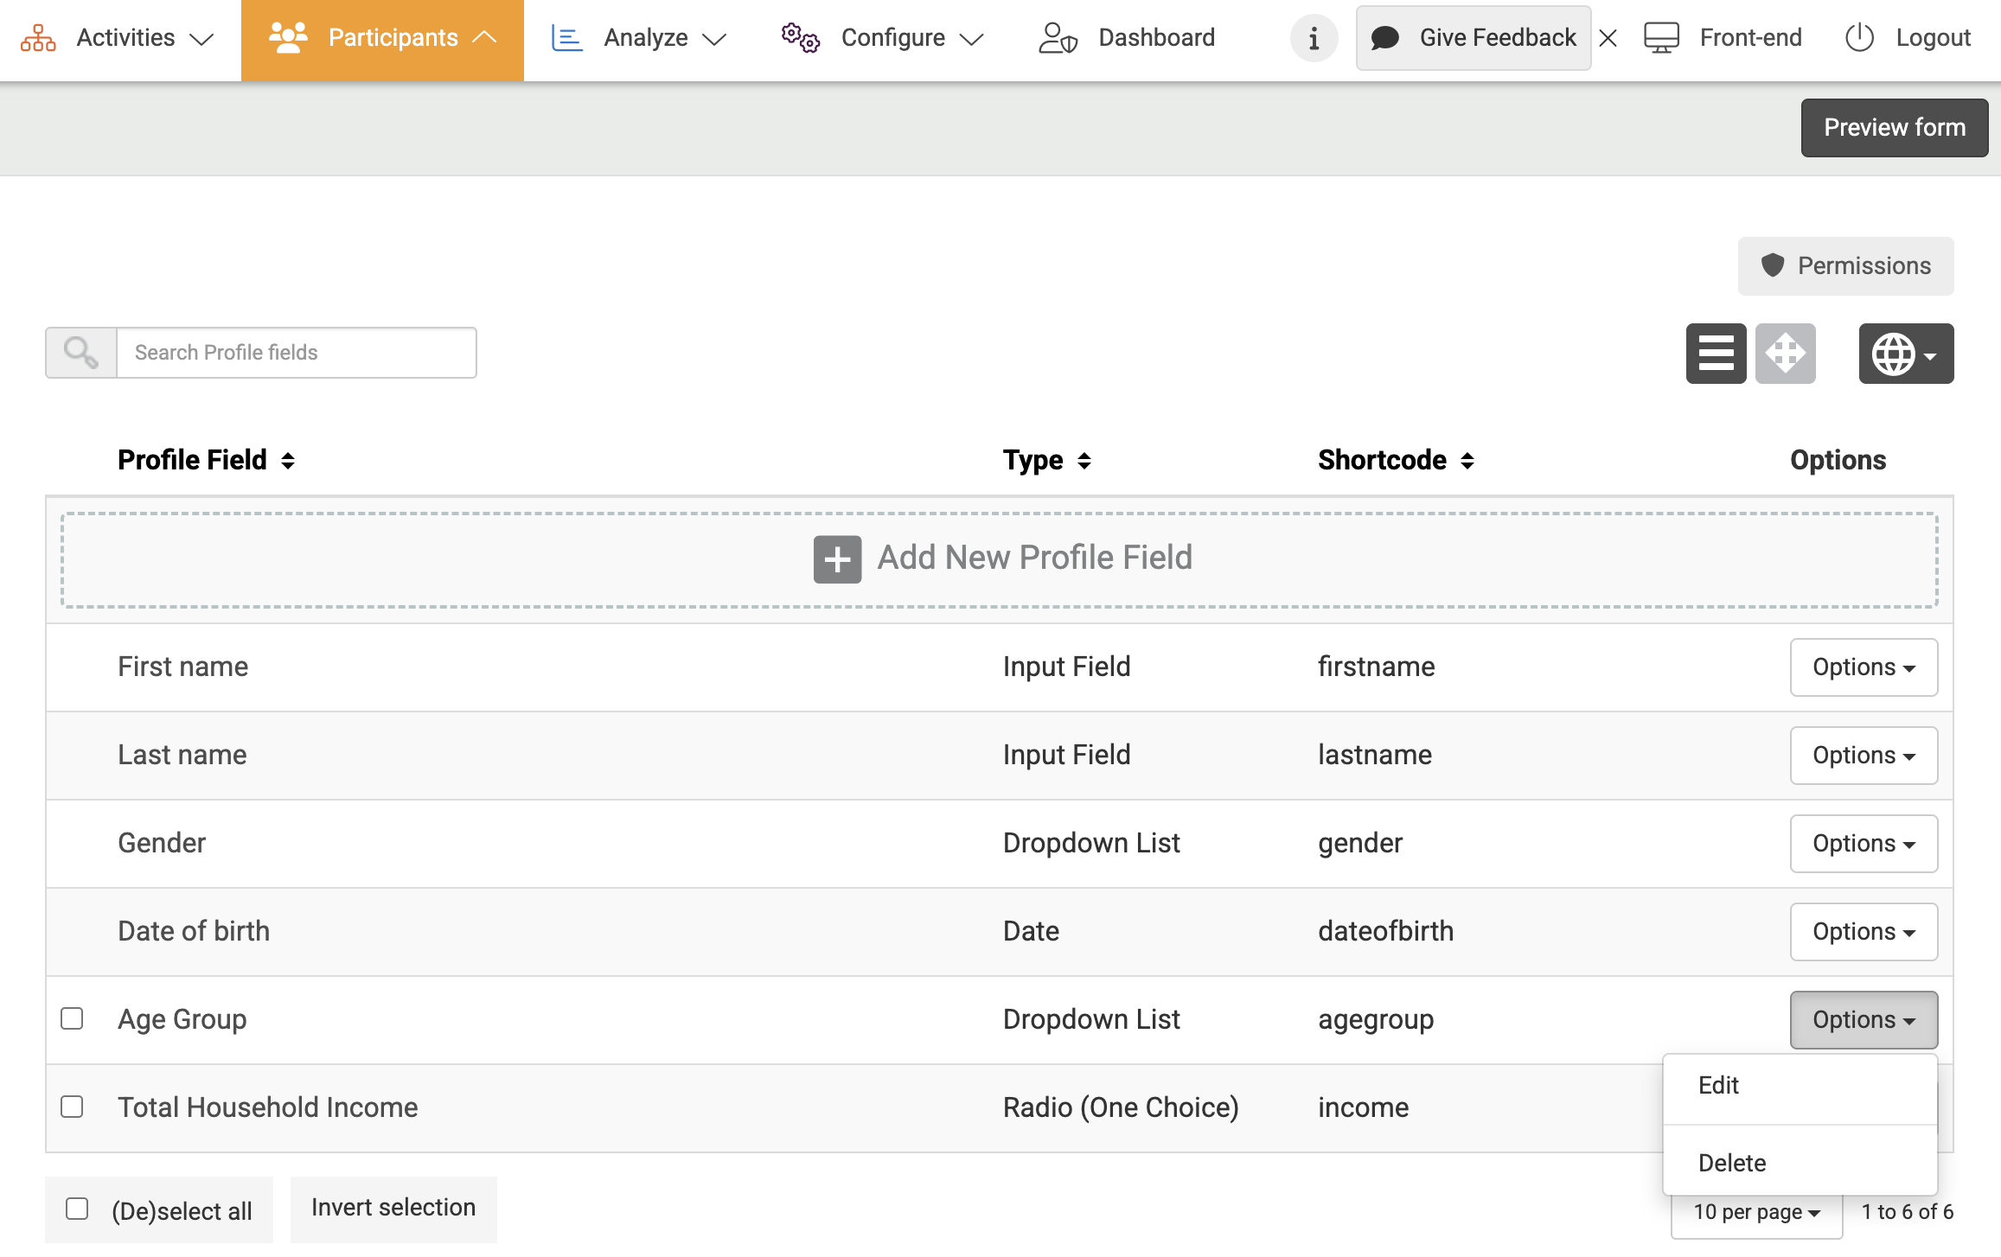Activate the drag reorder arrows icon
Screen dimensions: 2001x1257
pos(1785,353)
